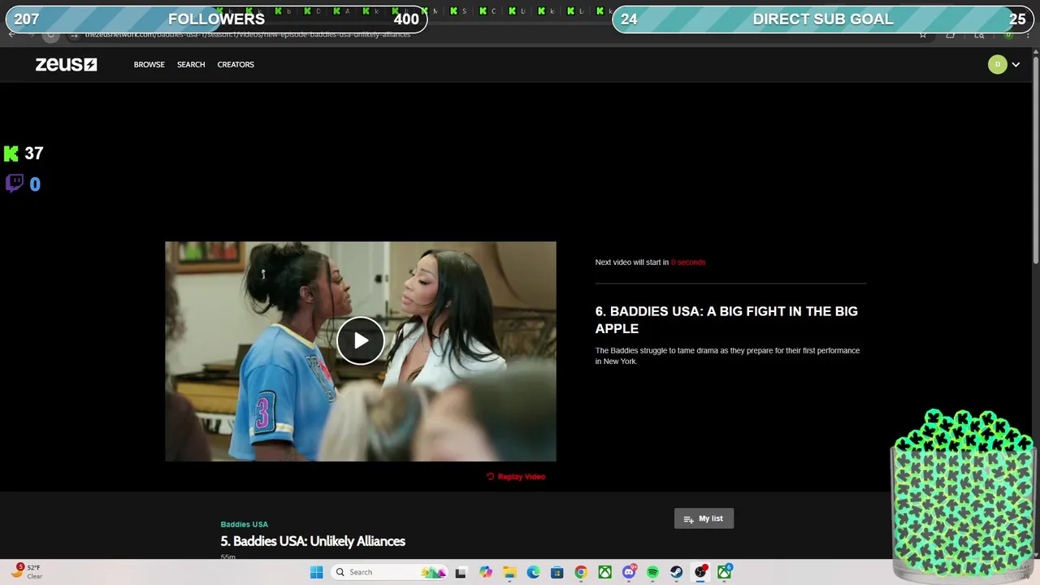Image resolution: width=1040 pixels, height=585 pixels.
Task: Open the SEARCH page
Action: point(191,64)
